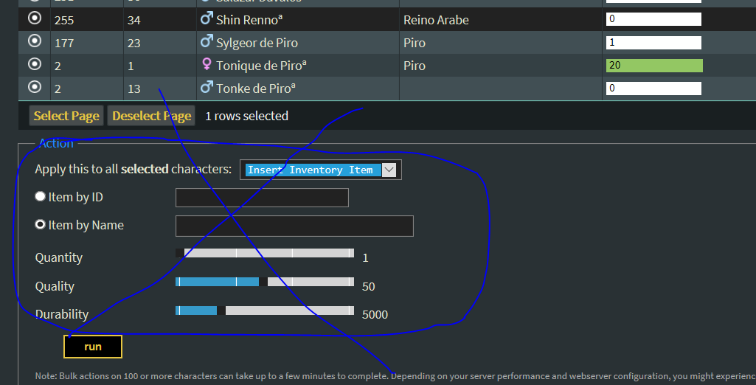Click on the Quality slider track
756x385 pixels.
pyautogui.click(x=265, y=282)
